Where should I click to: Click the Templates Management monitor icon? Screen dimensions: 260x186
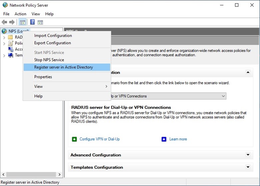click(11, 55)
